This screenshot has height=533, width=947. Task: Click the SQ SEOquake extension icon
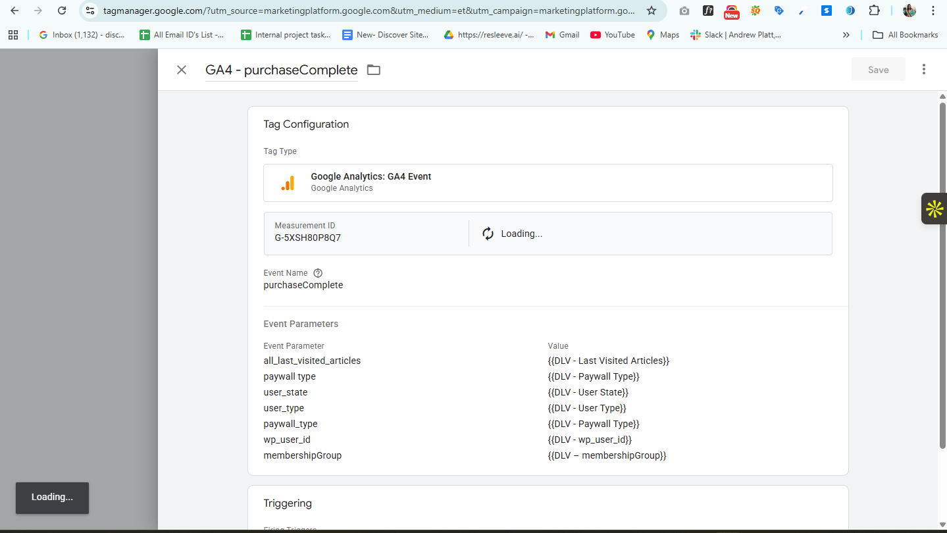pos(755,11)
